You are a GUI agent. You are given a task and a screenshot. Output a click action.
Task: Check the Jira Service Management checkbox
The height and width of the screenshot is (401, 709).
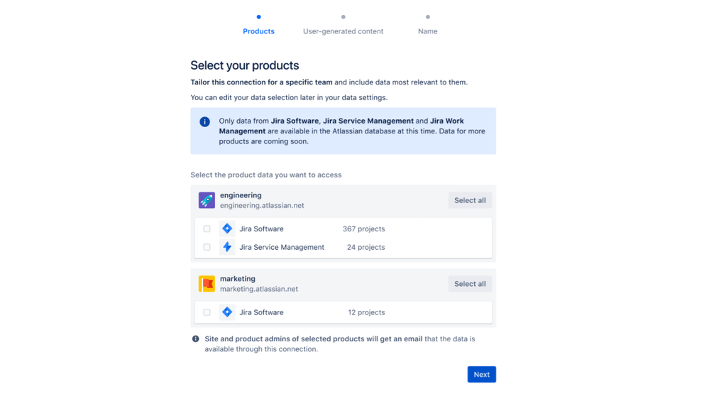point(207,247)
